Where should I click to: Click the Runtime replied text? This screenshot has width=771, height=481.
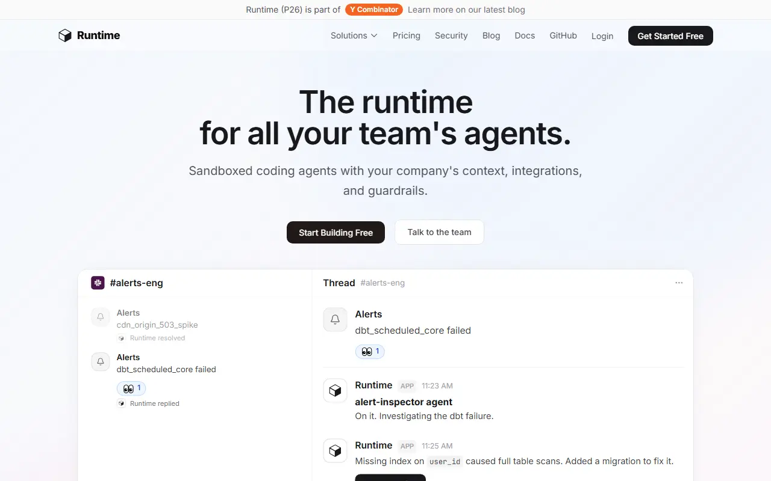pyautogui.click(x=155, y=403)
